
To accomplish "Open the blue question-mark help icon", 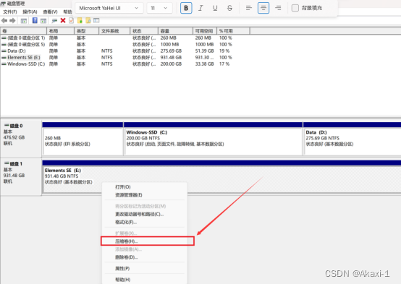I will tap(35, 20).
